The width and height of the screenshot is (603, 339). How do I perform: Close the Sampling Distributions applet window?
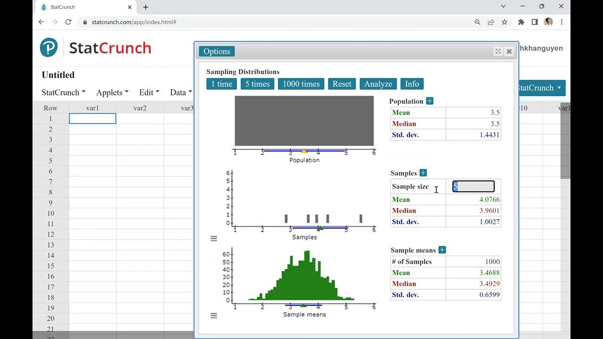click(x=509, y=51)
